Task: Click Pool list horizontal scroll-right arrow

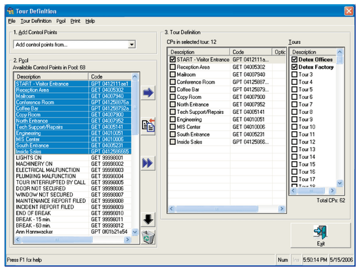Action: click(127, 240)
